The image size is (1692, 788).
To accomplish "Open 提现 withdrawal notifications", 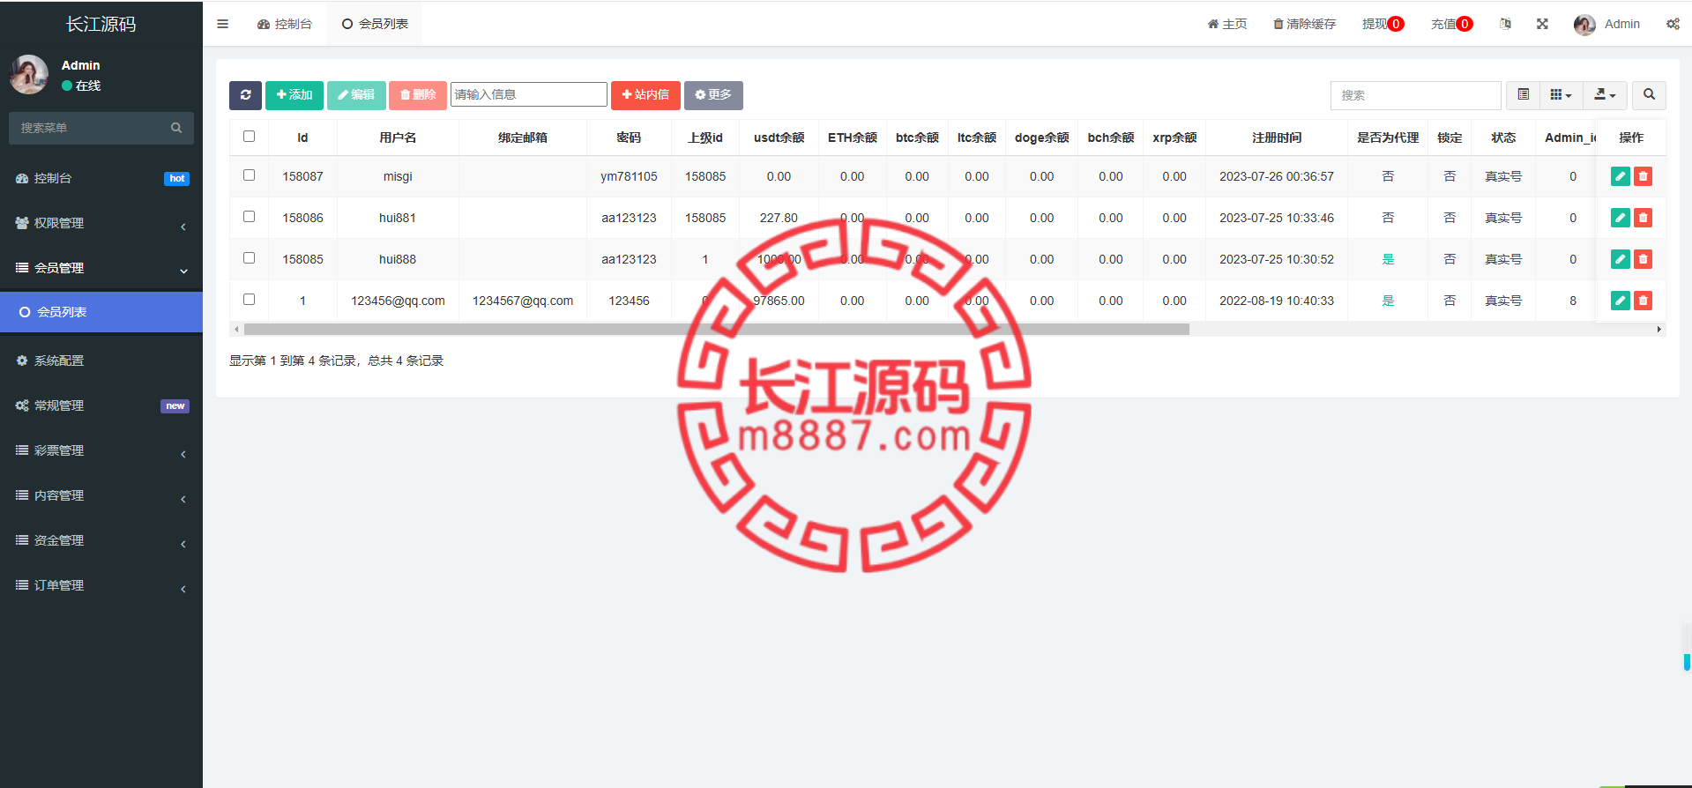I will tap(1383, 24).
